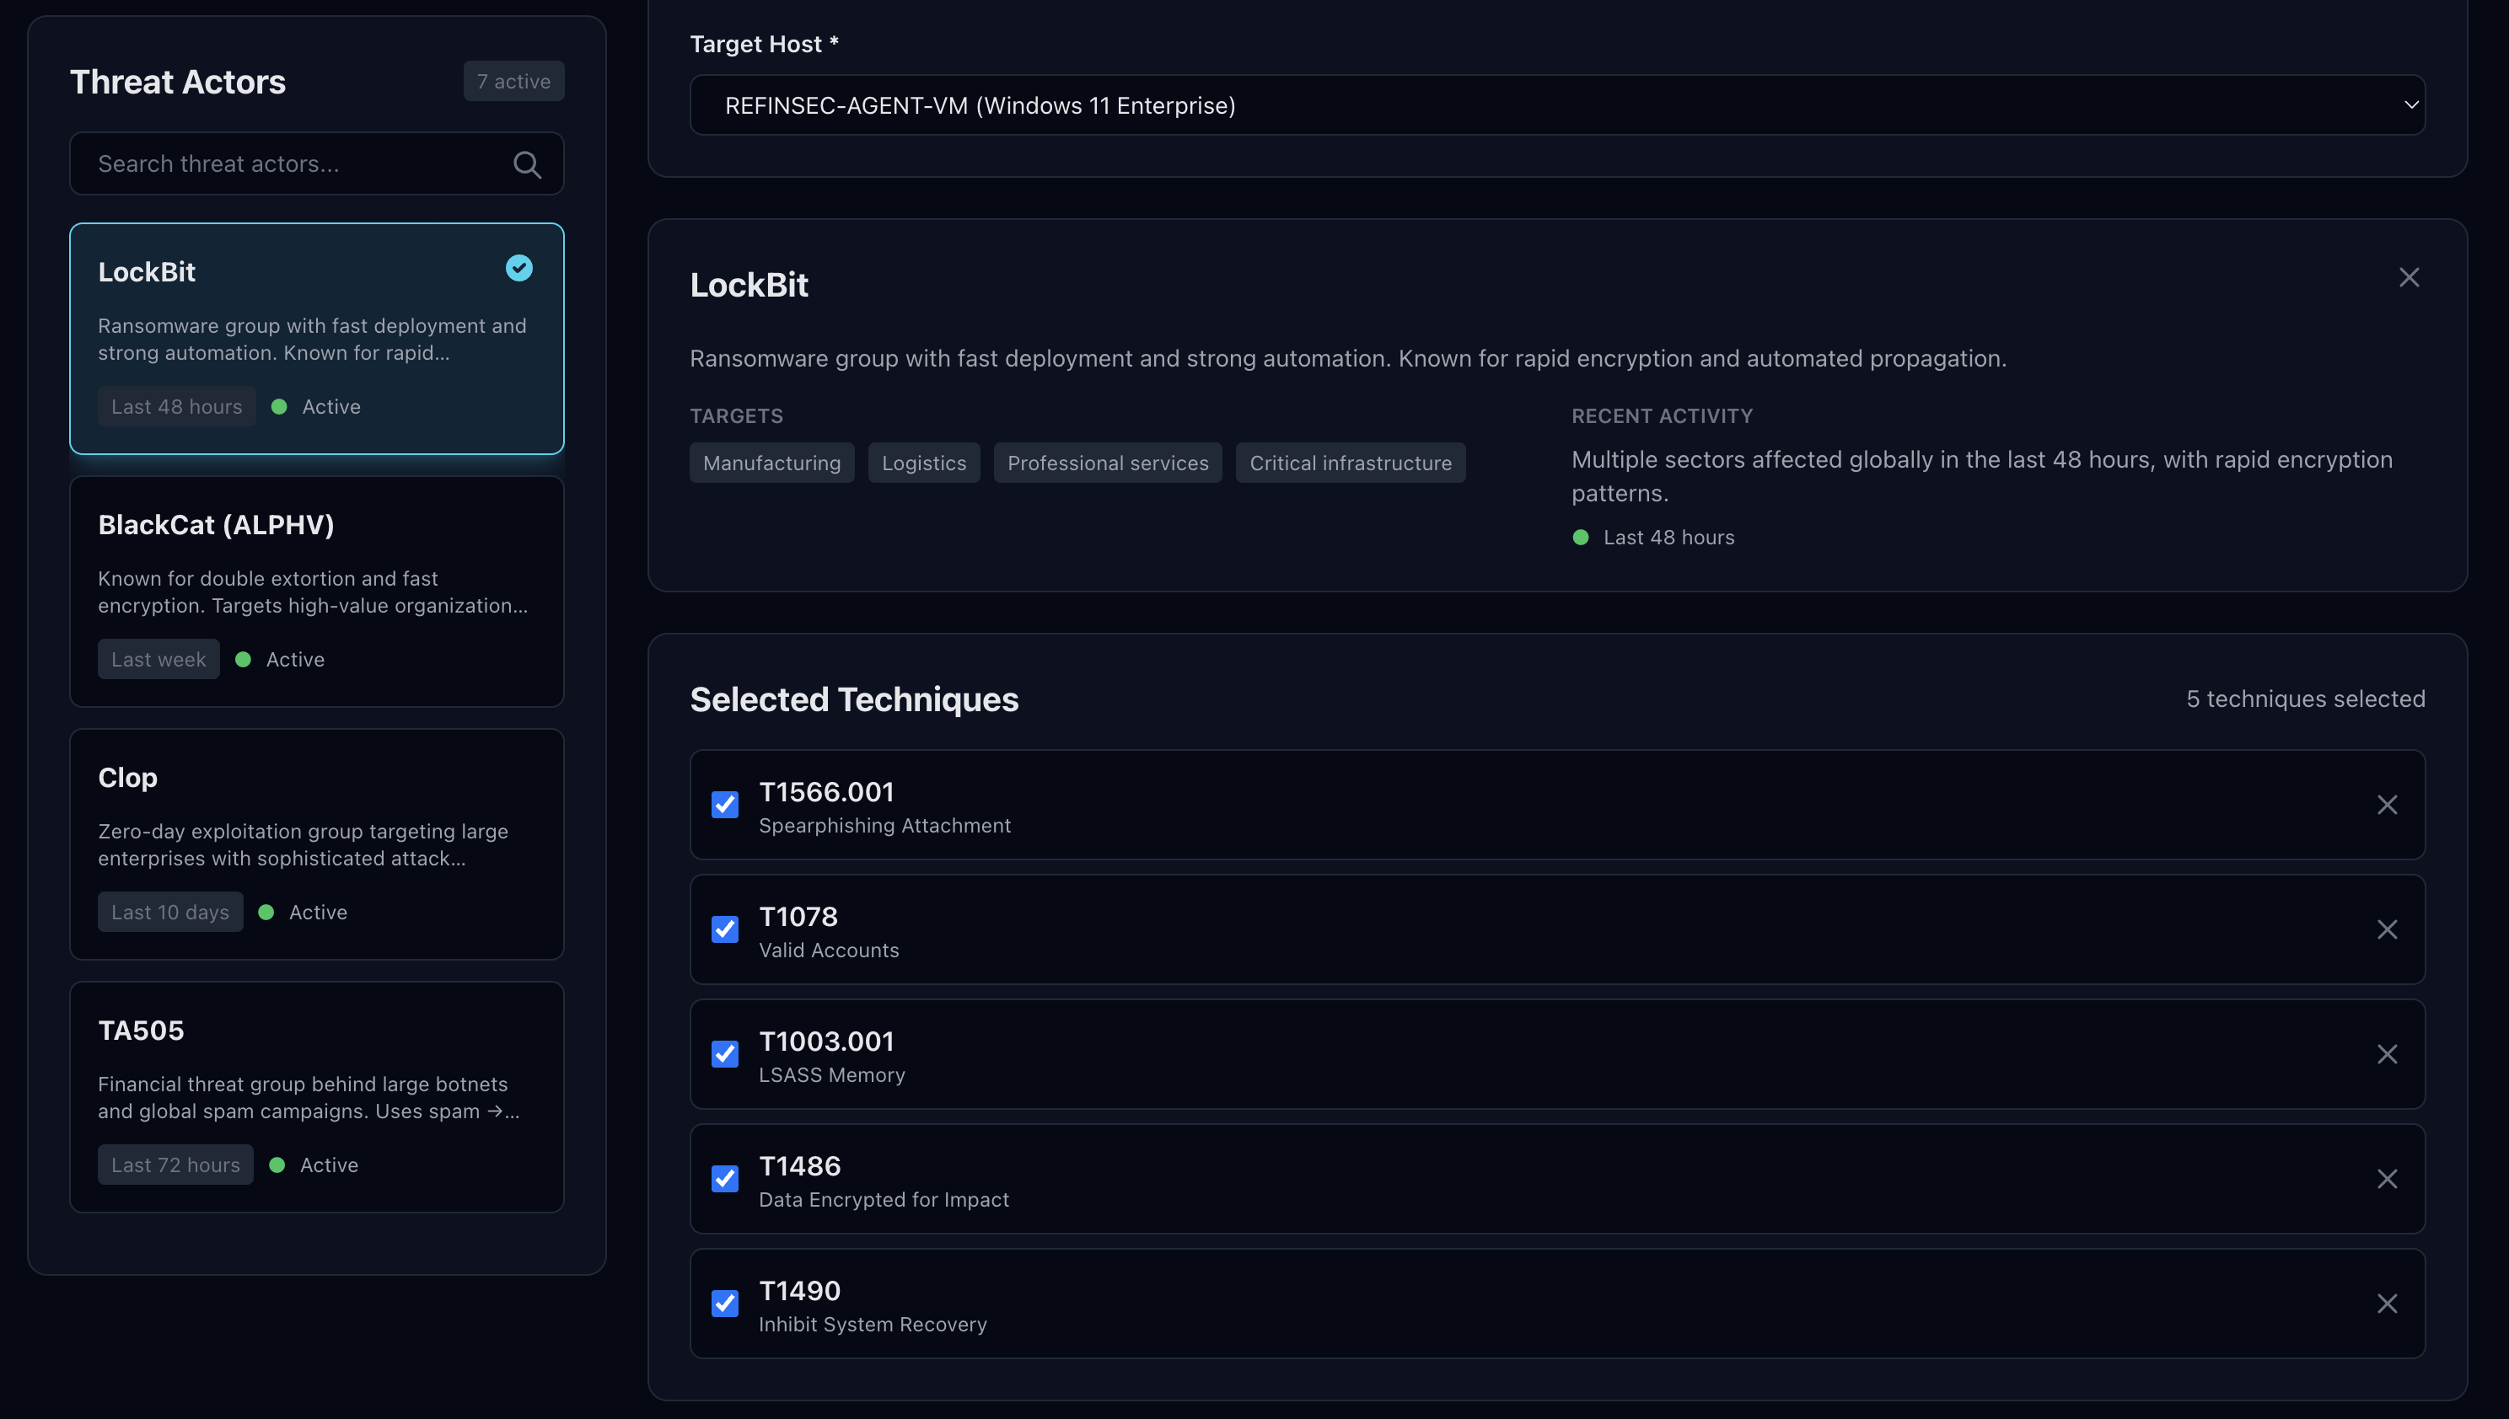Click the 7 active badge
Screen dimensions: 2509x1419
click(x=513, y=81)
